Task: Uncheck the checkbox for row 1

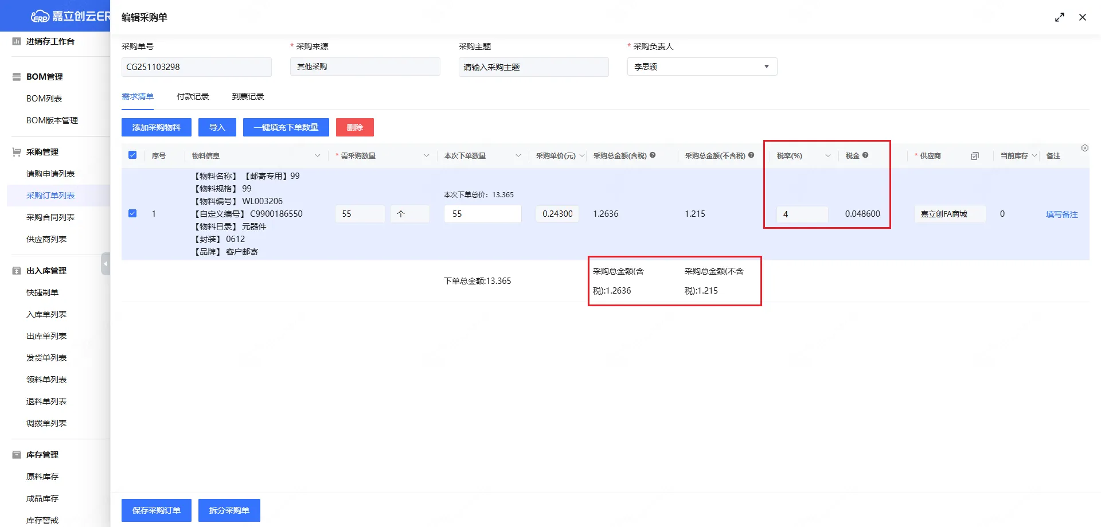Action: tap(132, 213)
